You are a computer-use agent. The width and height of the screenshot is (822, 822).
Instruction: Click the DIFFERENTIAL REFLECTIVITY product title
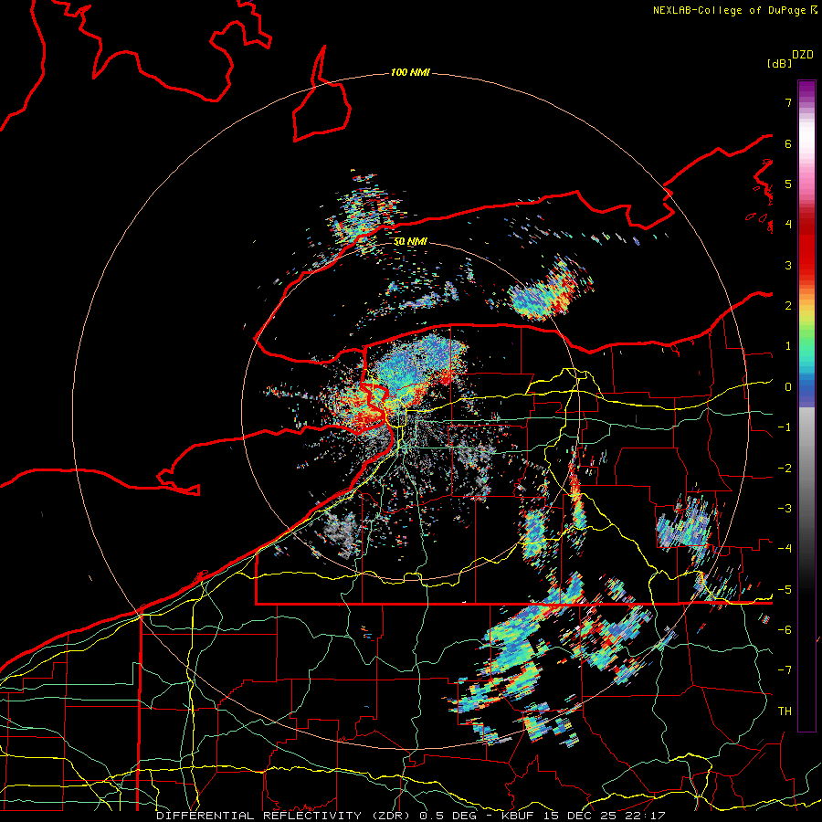259,816
